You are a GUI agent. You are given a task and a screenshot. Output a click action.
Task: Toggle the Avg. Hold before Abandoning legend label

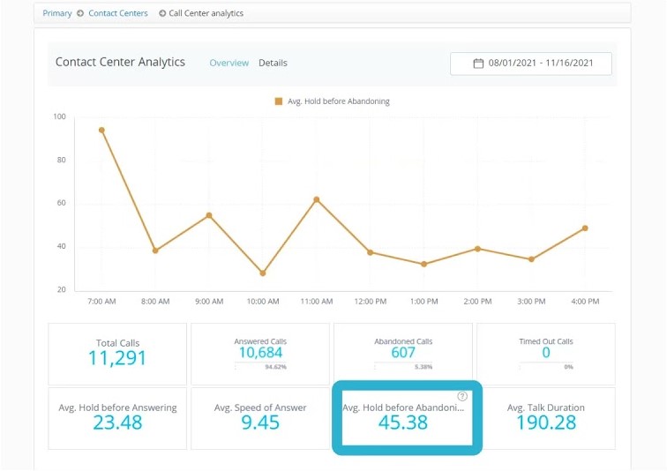tap(338, 101)
